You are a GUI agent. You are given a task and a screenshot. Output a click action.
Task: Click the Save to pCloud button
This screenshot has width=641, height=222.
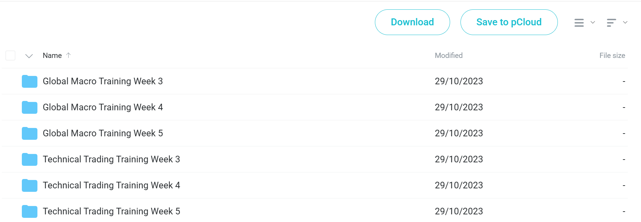tap(509, 22)
